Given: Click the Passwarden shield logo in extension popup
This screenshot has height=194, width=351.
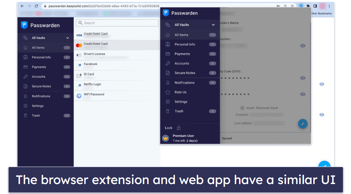Looking at the screenshot, I should [x=166, y=13].
